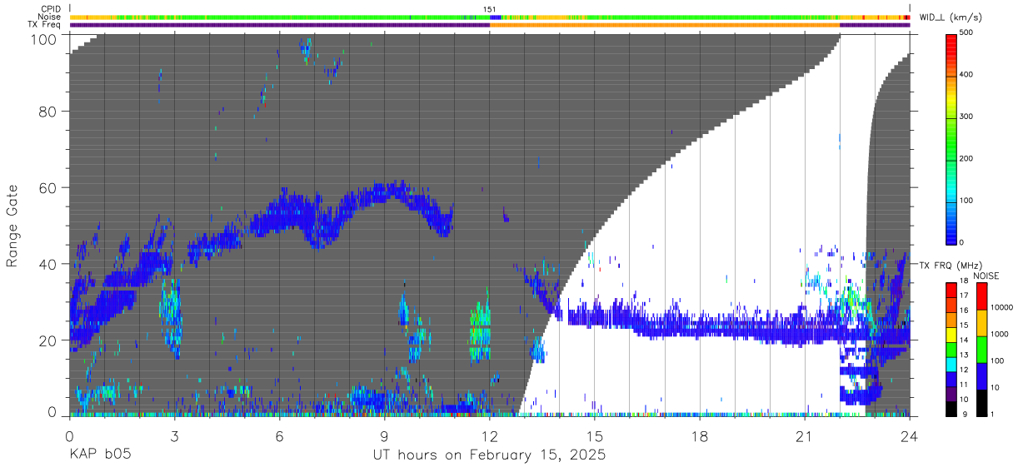1023x472 pixels.
Task: Click the 12 tick on the time axis
Action: [x=490, y=436]
